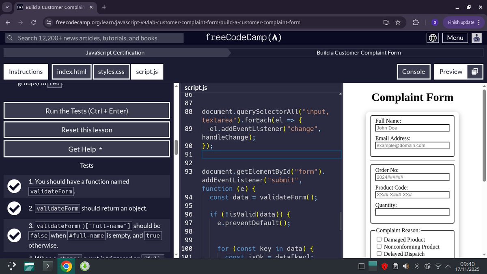The image size is (487, 274).
Task: Reload the page
Action: click(x=34, y=22)
